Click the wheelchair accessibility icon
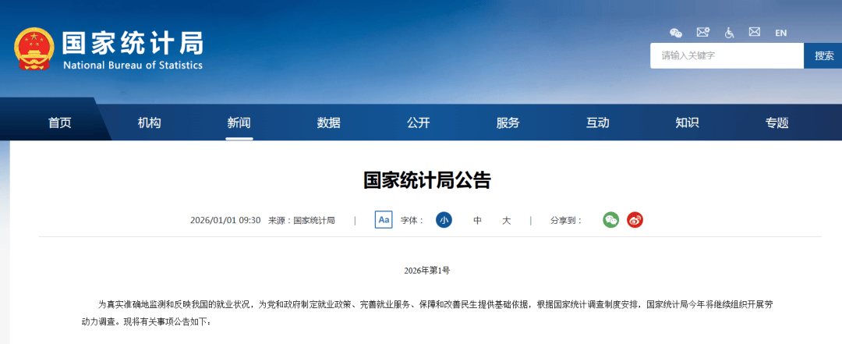Viewport: 842px width, 344px height. (730, 33)
